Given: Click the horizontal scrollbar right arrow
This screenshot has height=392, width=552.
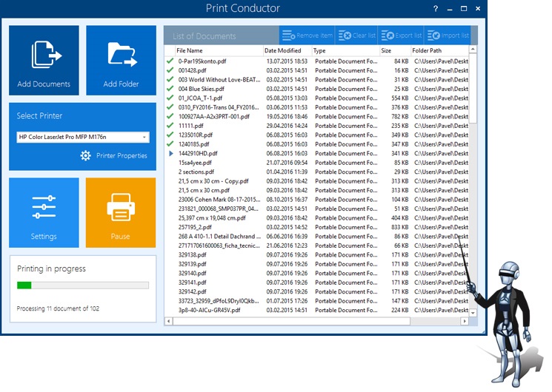Looking at the screenshot, I should (465, 321).
